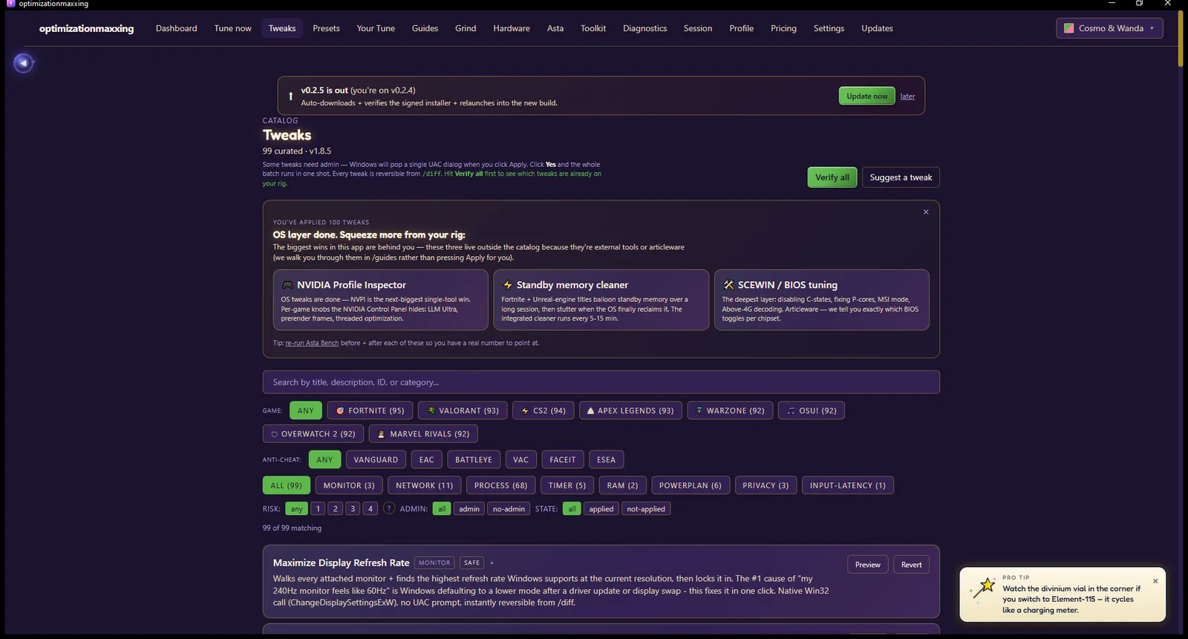Open the Hardware tab
Screen dimensions: 1188x639
pyautogui.click(x=512, y=28)
